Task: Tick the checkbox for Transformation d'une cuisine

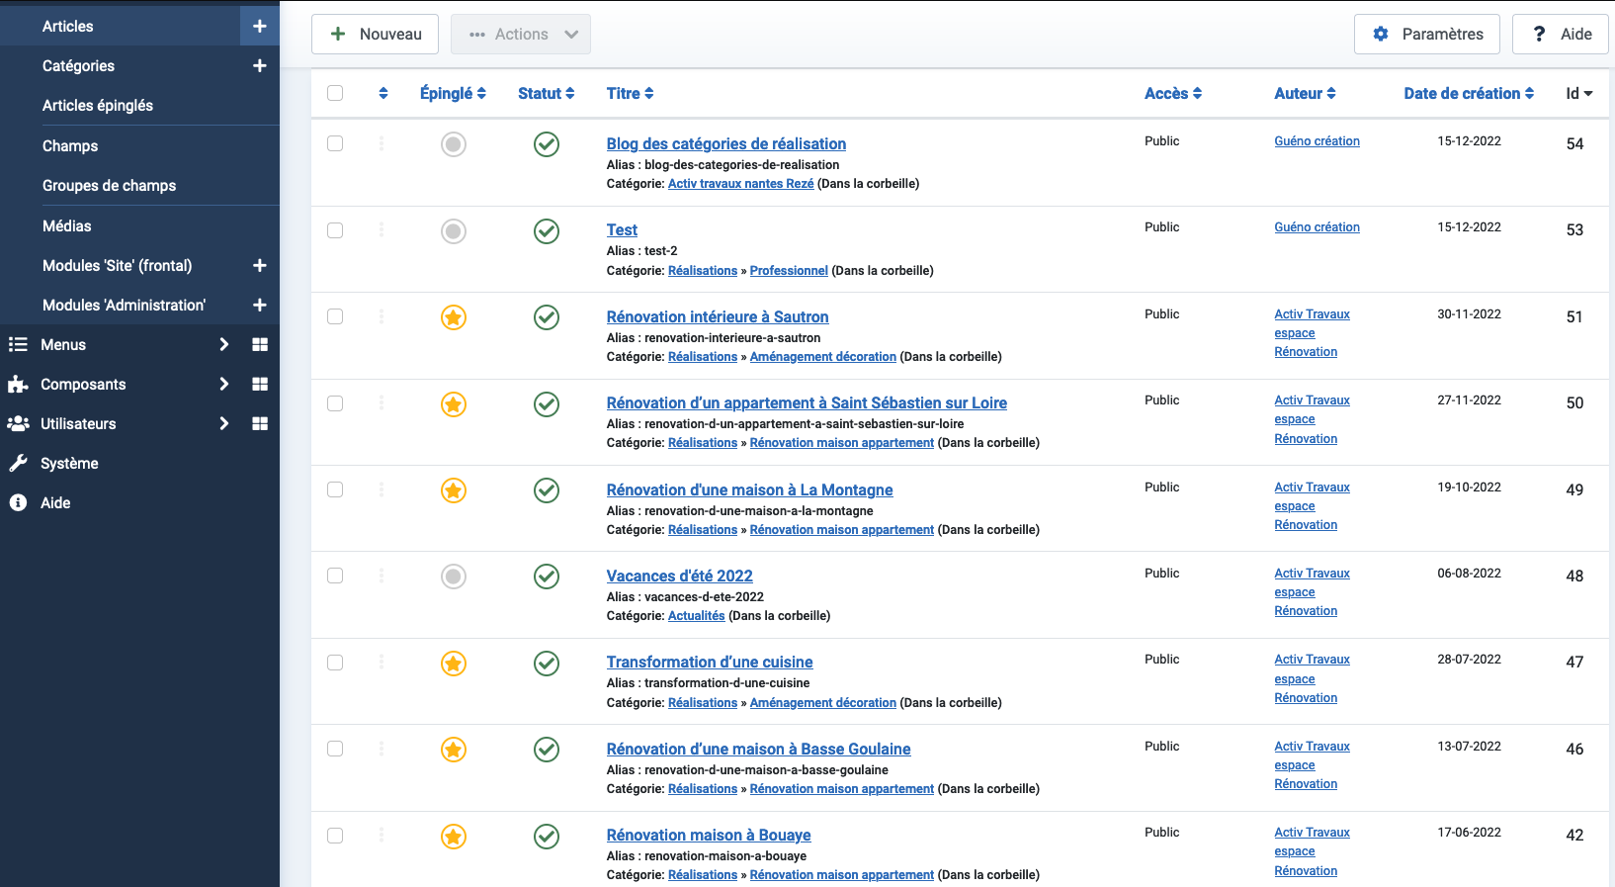Action: 335,663
